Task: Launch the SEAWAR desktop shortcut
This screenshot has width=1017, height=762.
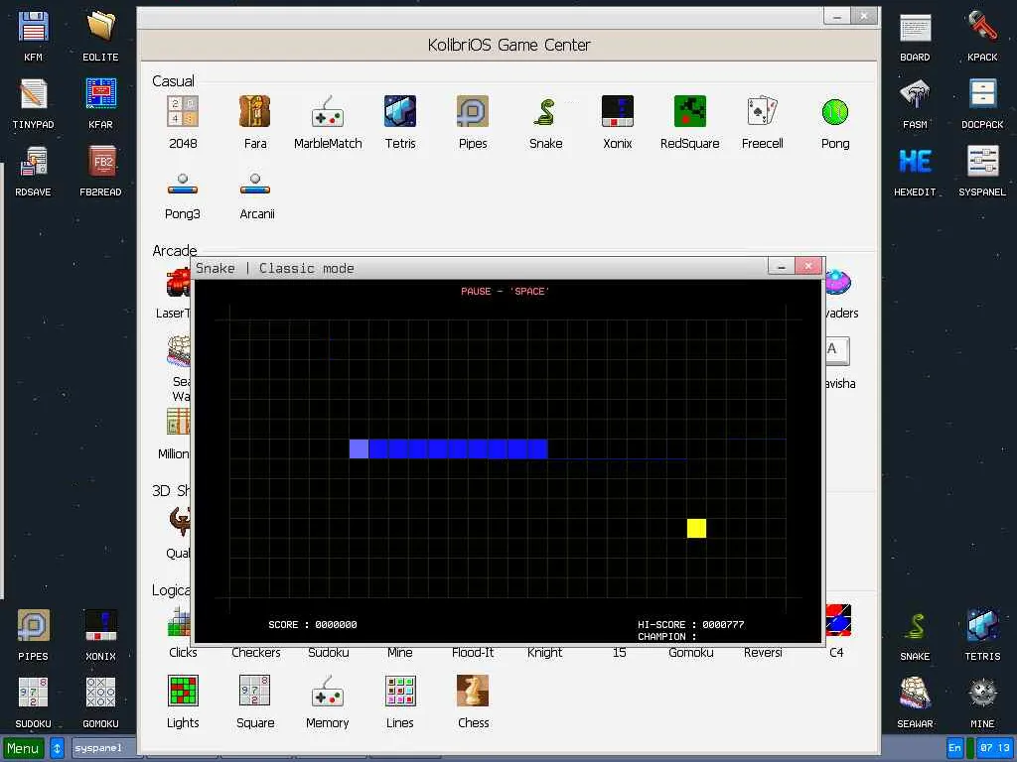Action: 915,694
